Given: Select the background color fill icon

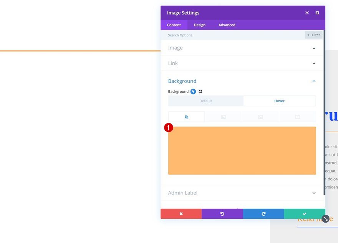Looking at the screenshot, I should coord(186,117).
